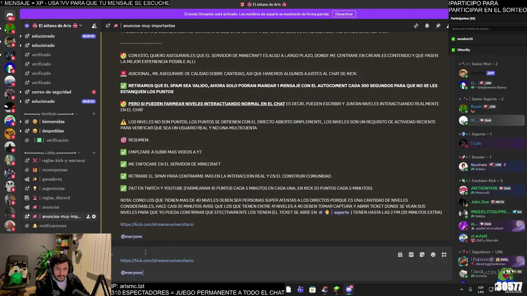Viewport: 527px width, 296px height.
Task: Click anuncios-muy-importantes channel title header
Action: pos(149,25)
